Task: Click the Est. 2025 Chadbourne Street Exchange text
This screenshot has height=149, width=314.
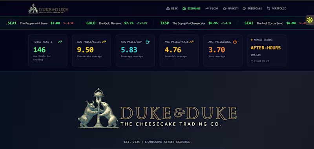Action: pyautogui.click(x=157, y=142)
